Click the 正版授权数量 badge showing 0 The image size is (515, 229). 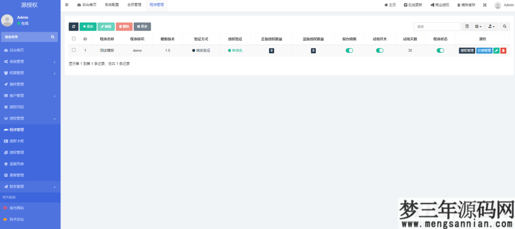coord(272,51)
